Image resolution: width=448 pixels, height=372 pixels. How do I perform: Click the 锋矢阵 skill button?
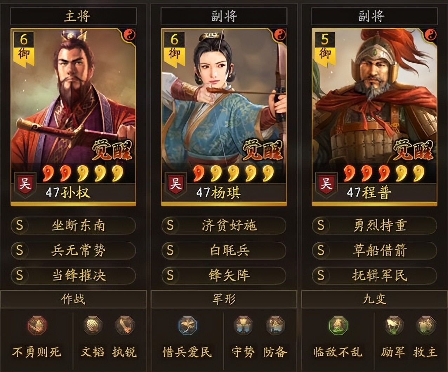pos(224,275)
